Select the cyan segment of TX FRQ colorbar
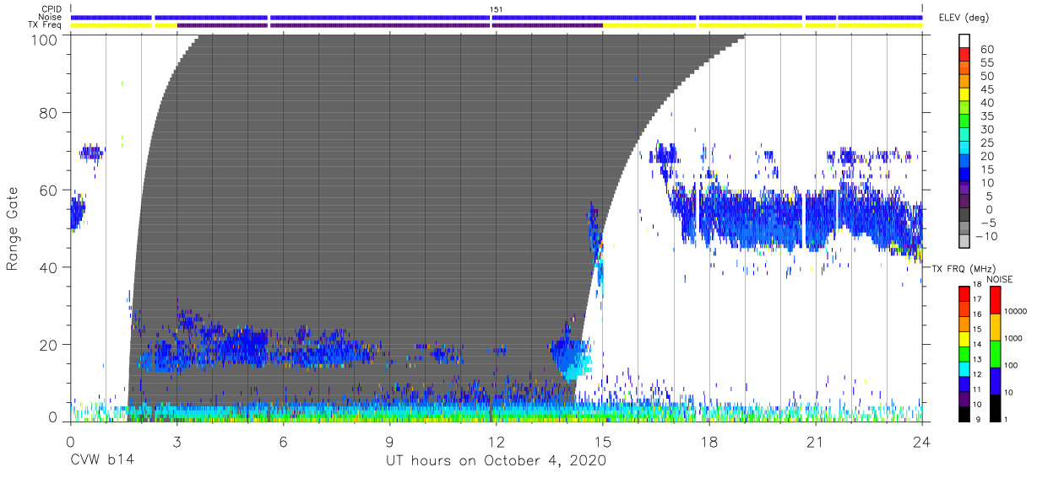Image resolution: width=1037 pixels, height=478 pixels. tap(965, 368)
